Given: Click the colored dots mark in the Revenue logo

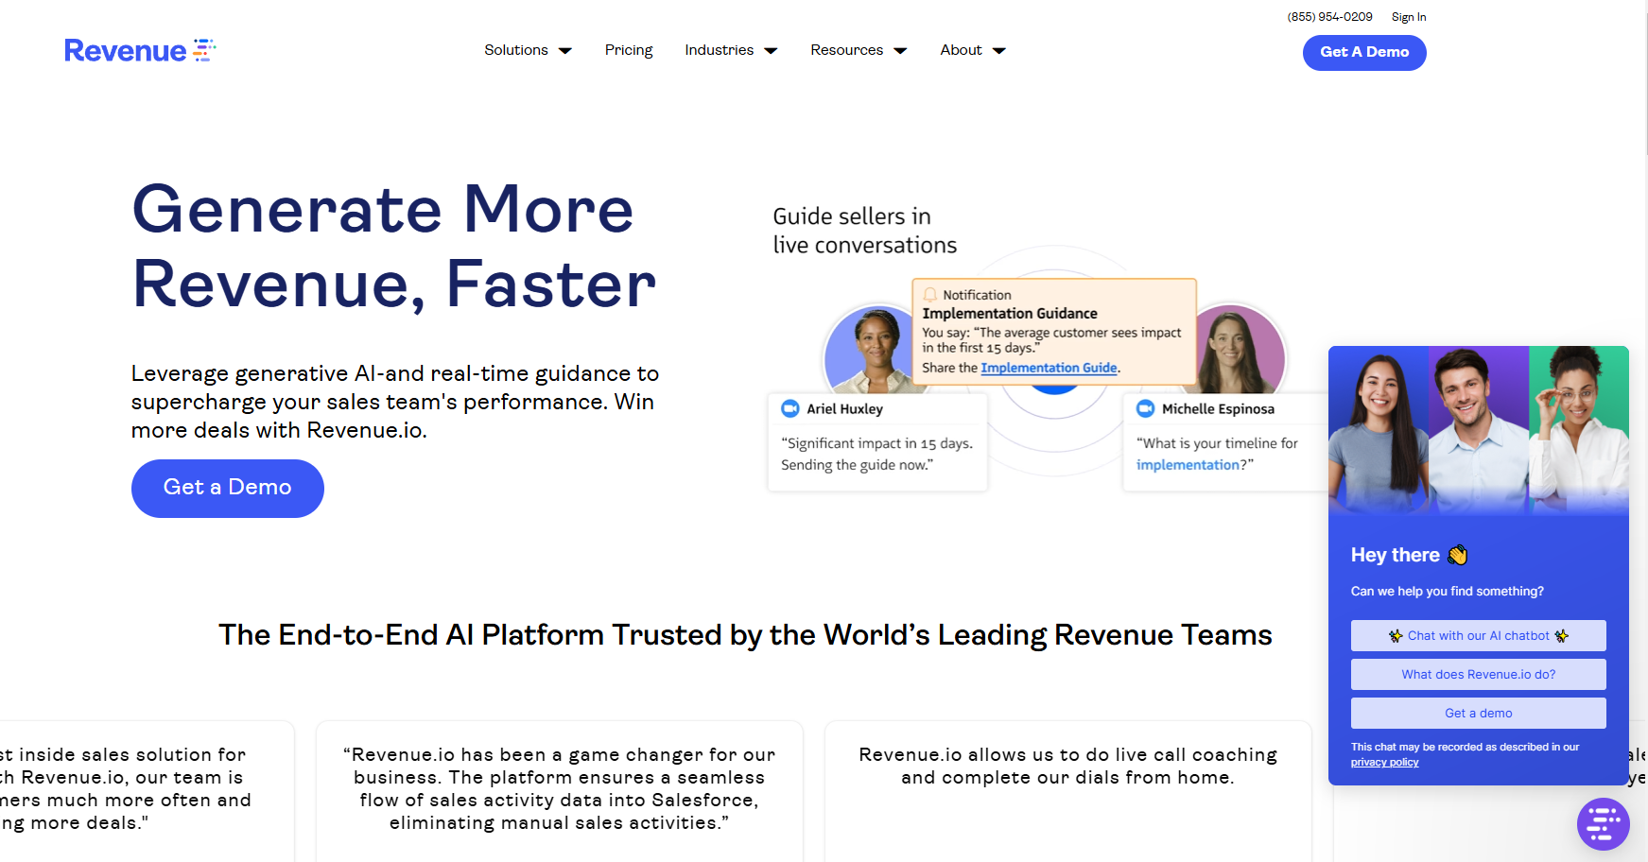Looking at the screenshot, I should [201, 49].
